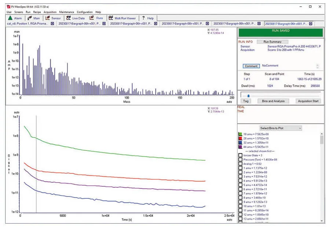330x227 pixels.
Task: Click the Comment button
Action: pyautogui.click(x=251, y=66)
